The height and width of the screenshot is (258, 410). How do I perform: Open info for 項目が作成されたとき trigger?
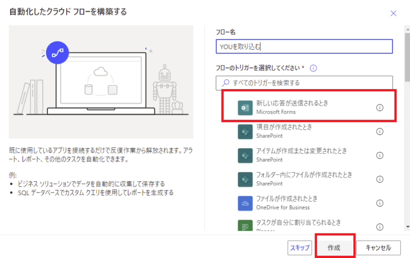pyautogui.click(x=380, y=132)
